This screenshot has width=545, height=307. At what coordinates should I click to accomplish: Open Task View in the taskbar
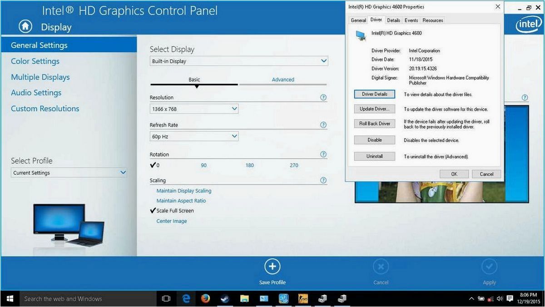[166, 299]
